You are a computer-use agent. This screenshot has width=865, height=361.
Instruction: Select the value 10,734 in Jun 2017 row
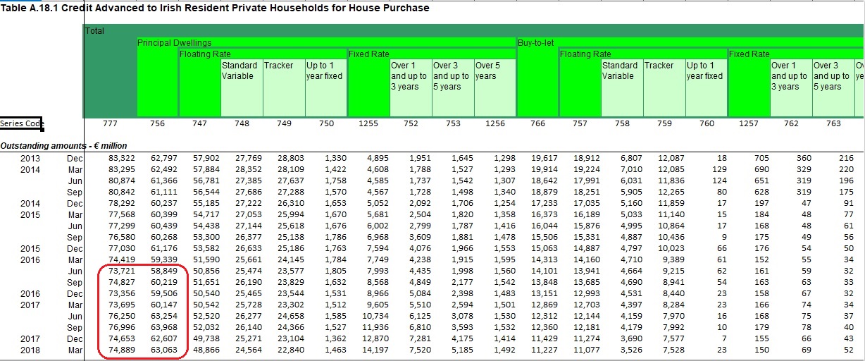coord(375,317)
